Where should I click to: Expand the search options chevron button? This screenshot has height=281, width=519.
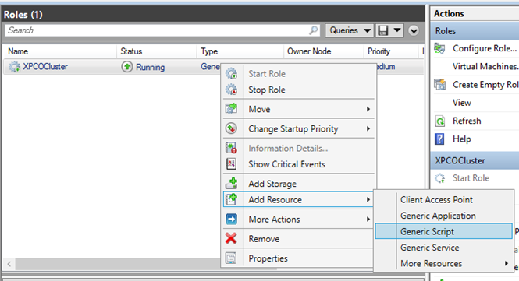coord(414,30)
